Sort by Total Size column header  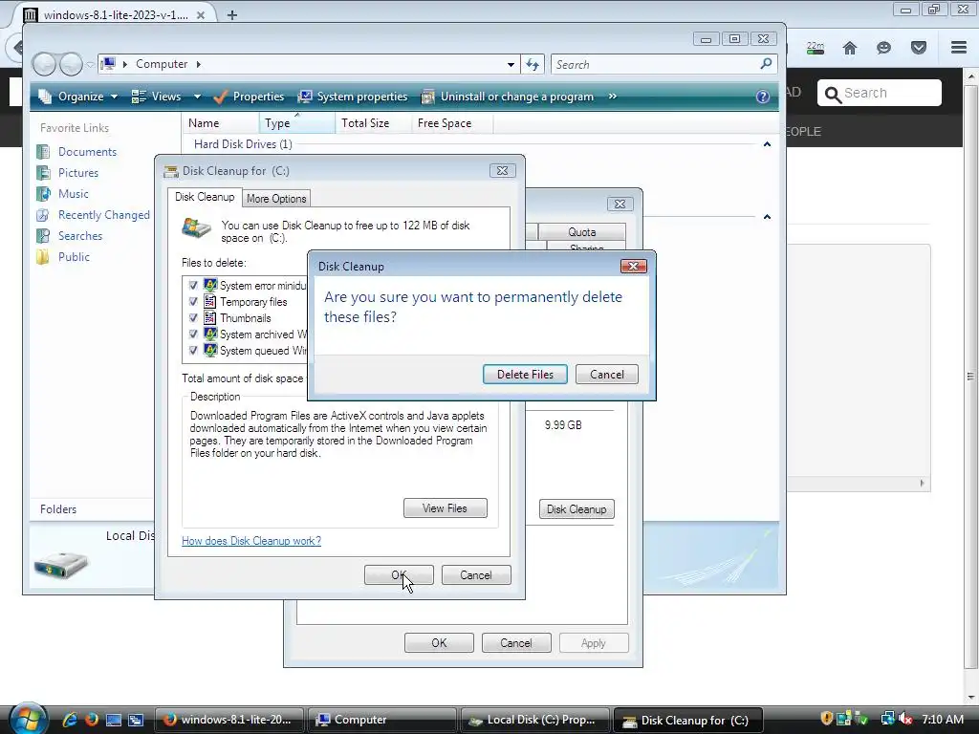(373, 123)
